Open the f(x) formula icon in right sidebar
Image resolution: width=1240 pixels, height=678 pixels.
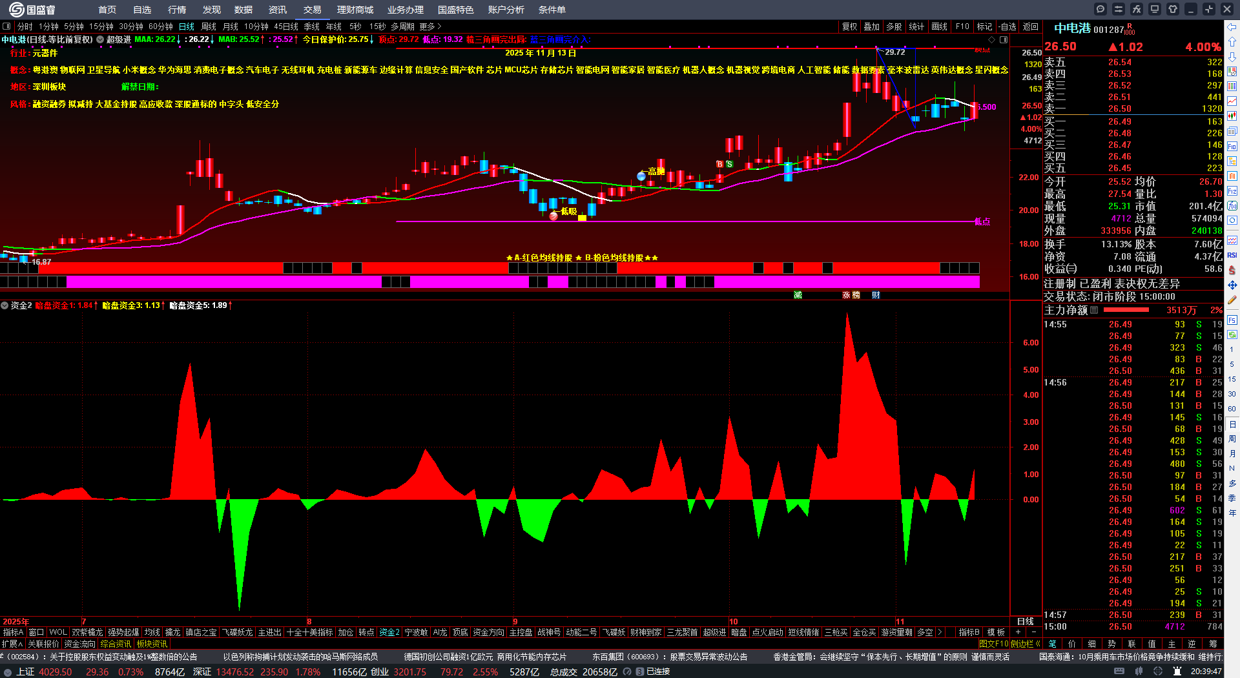1232,206
